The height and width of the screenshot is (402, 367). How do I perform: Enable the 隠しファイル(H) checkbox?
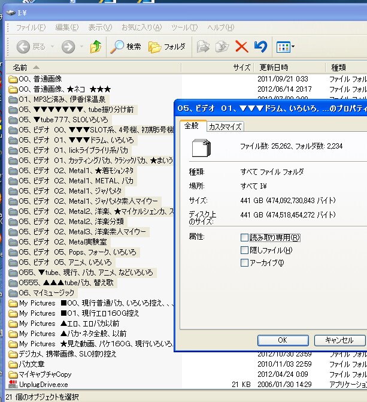(244, 250)
